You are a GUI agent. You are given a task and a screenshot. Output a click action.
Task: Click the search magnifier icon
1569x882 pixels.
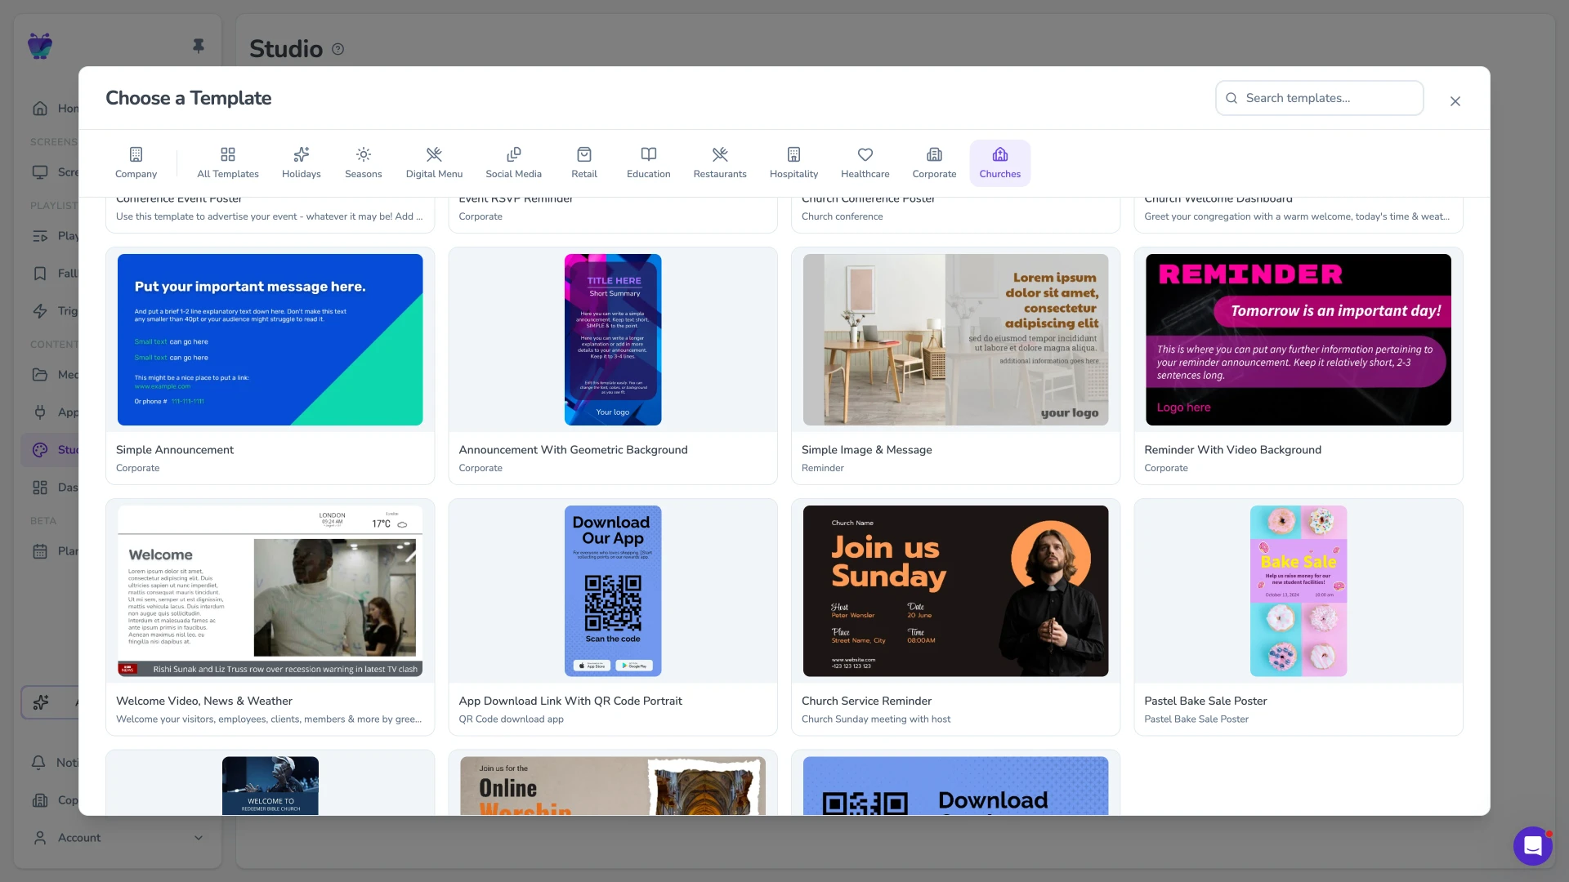click(x=1232, y=98)
